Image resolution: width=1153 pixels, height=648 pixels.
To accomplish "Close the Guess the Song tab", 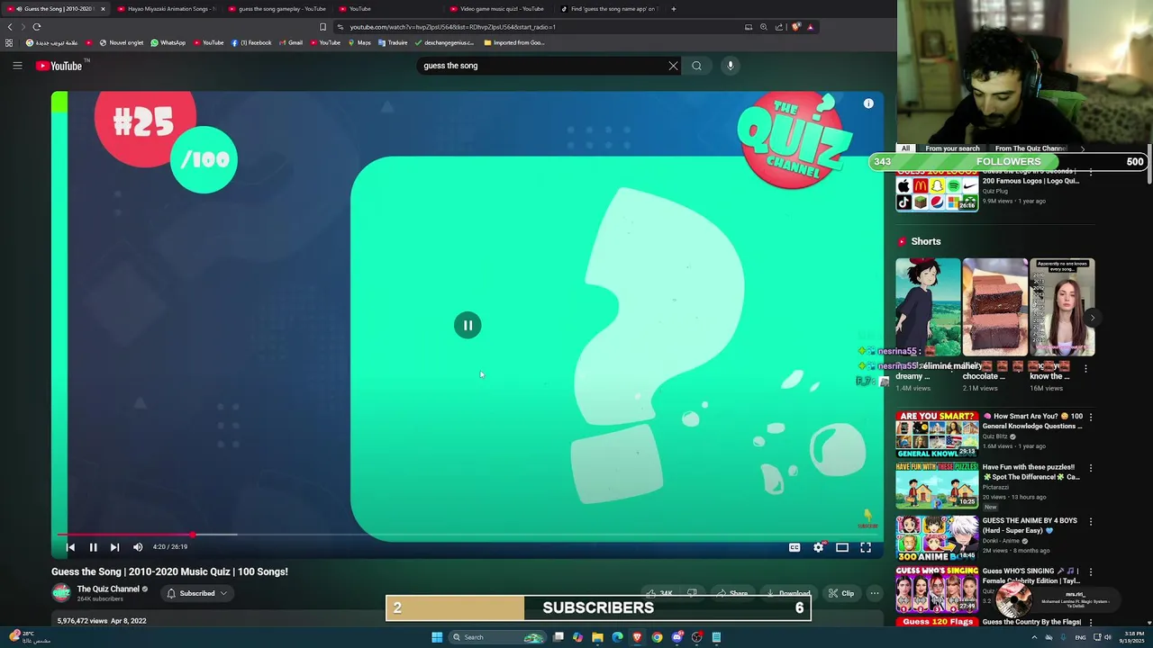I will [x=103, y=9].
